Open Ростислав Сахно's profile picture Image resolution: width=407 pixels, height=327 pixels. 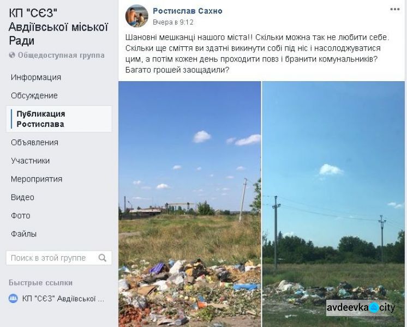pyautogui.click(x=137, y=16)
